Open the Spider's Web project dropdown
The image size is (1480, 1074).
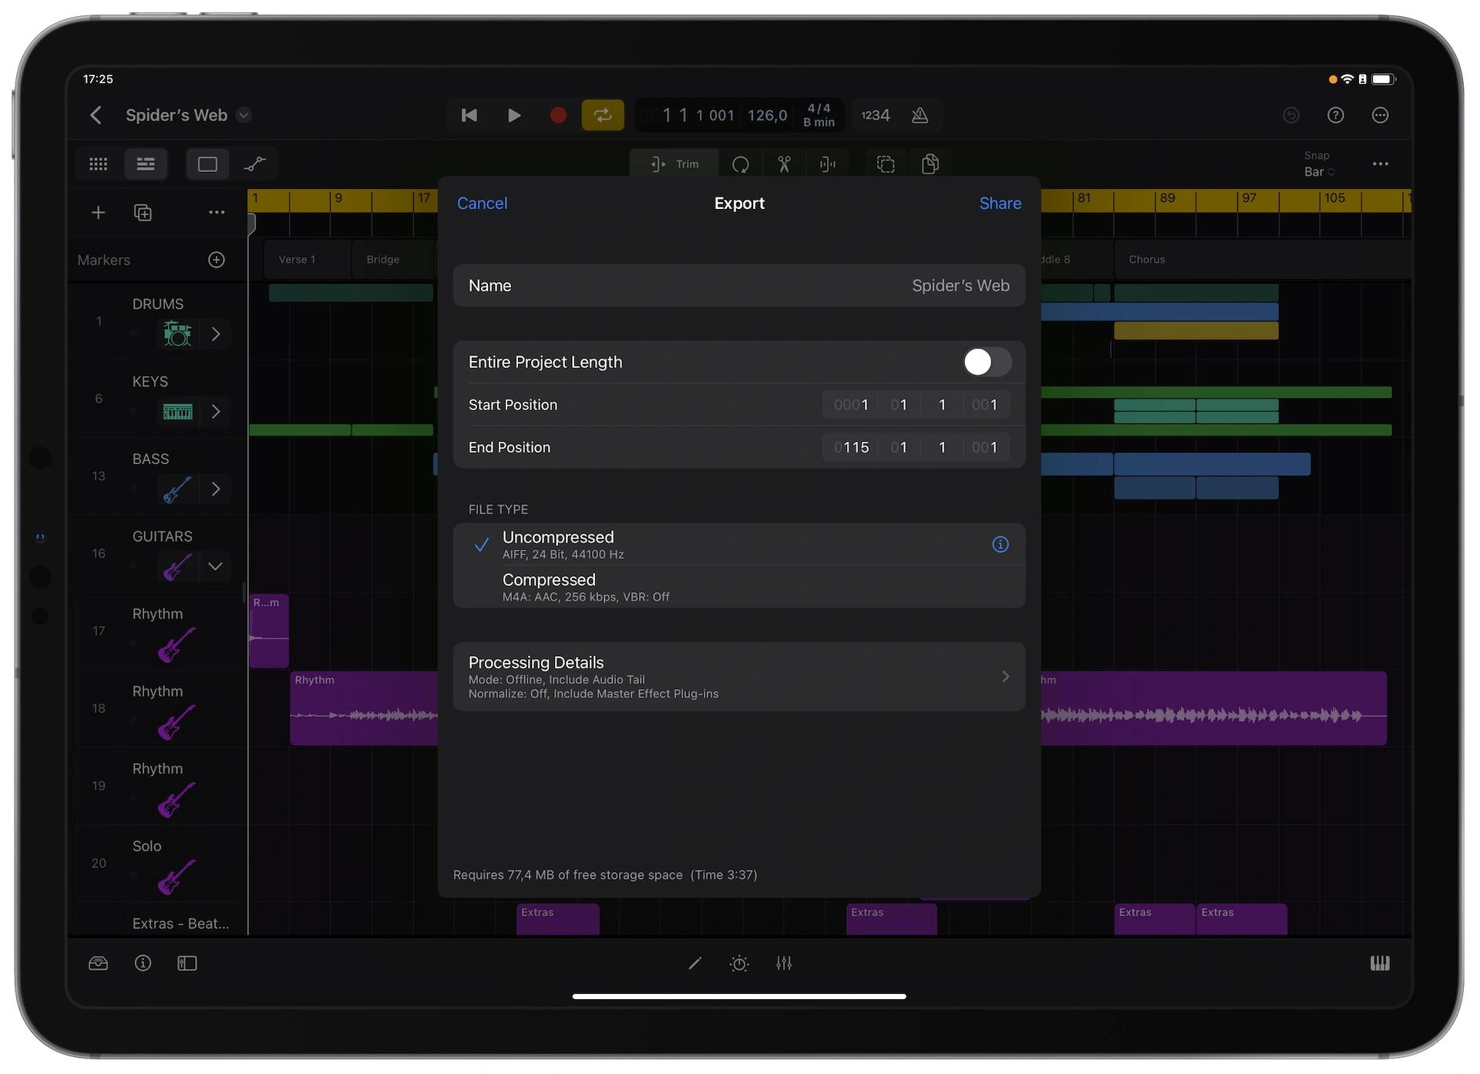[x=244, y=116]
